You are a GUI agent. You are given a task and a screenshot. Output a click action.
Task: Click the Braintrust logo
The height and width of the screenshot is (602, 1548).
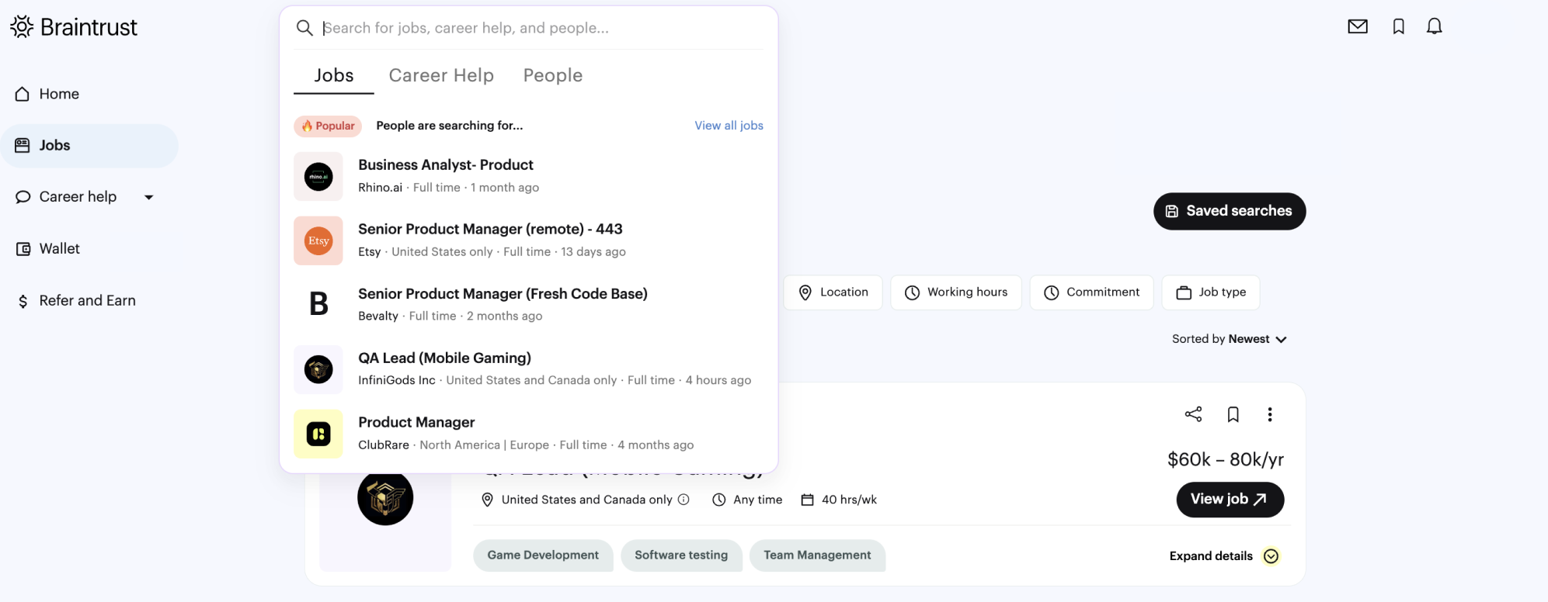[74, 27]
